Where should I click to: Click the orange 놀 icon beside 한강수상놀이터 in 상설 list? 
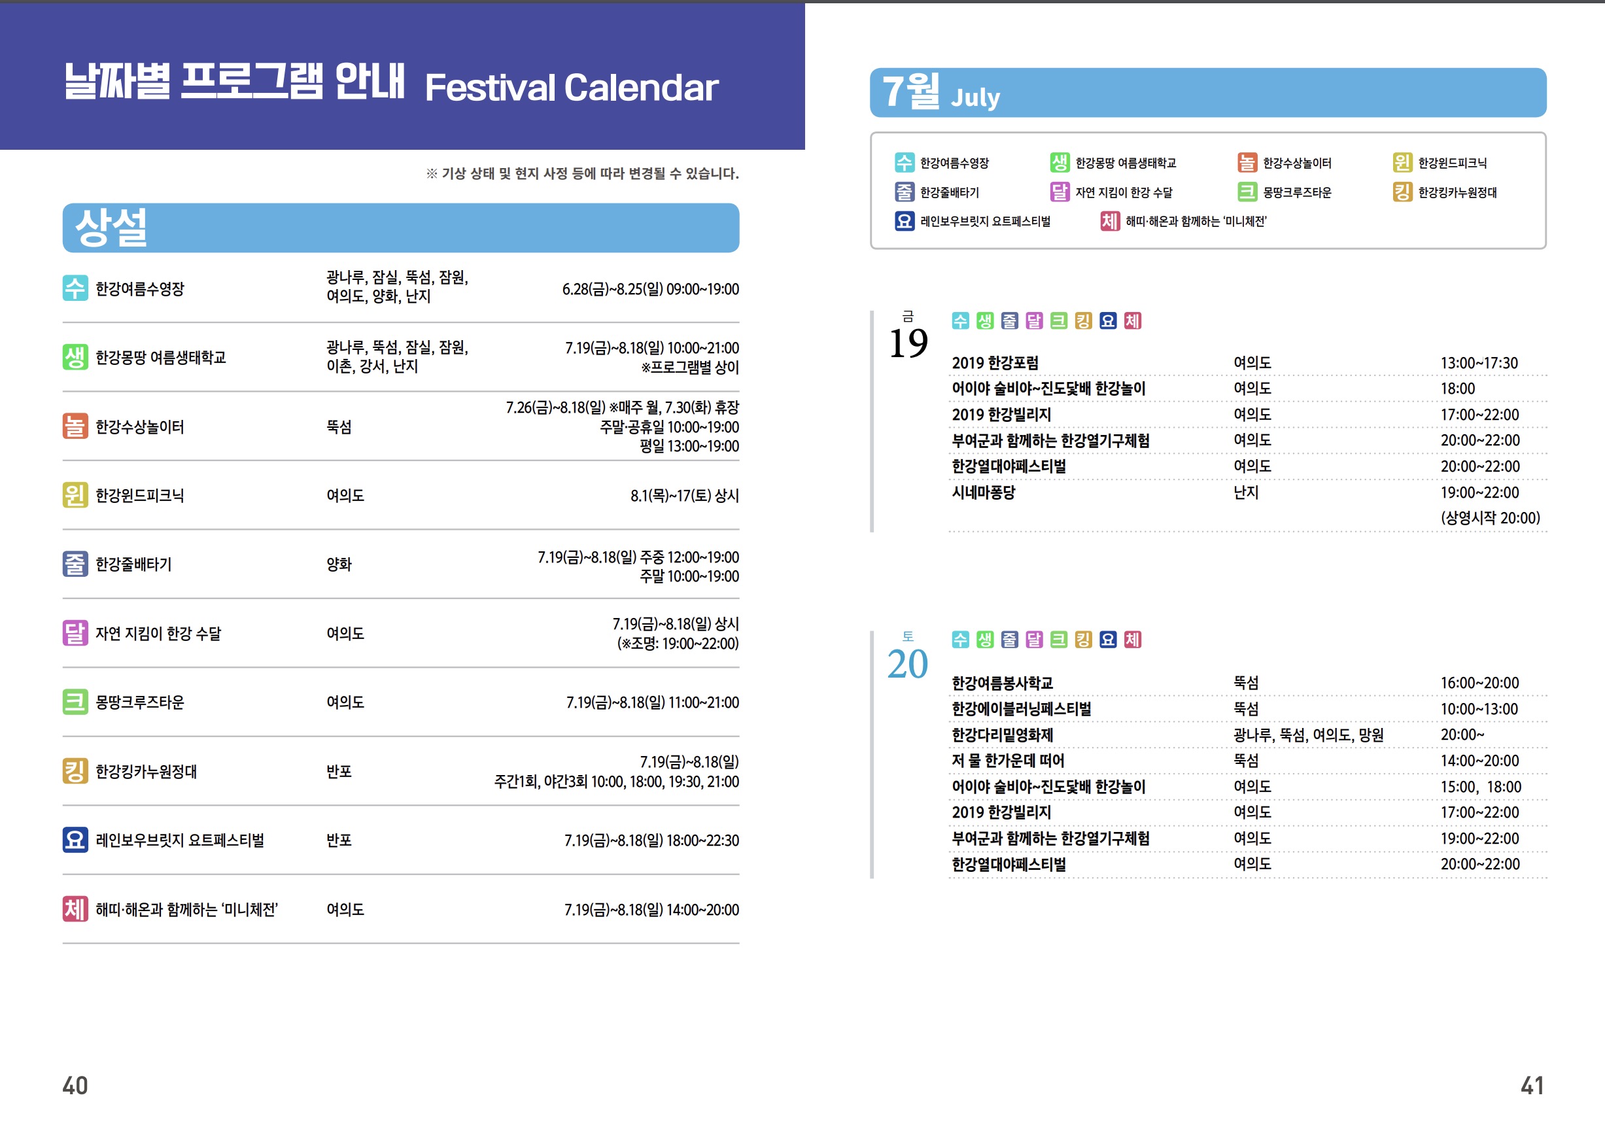click(75, 426)
